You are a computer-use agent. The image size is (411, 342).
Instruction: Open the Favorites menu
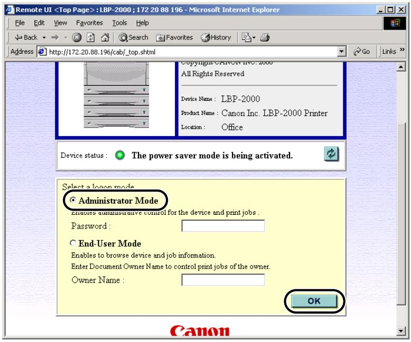(89, 23)
